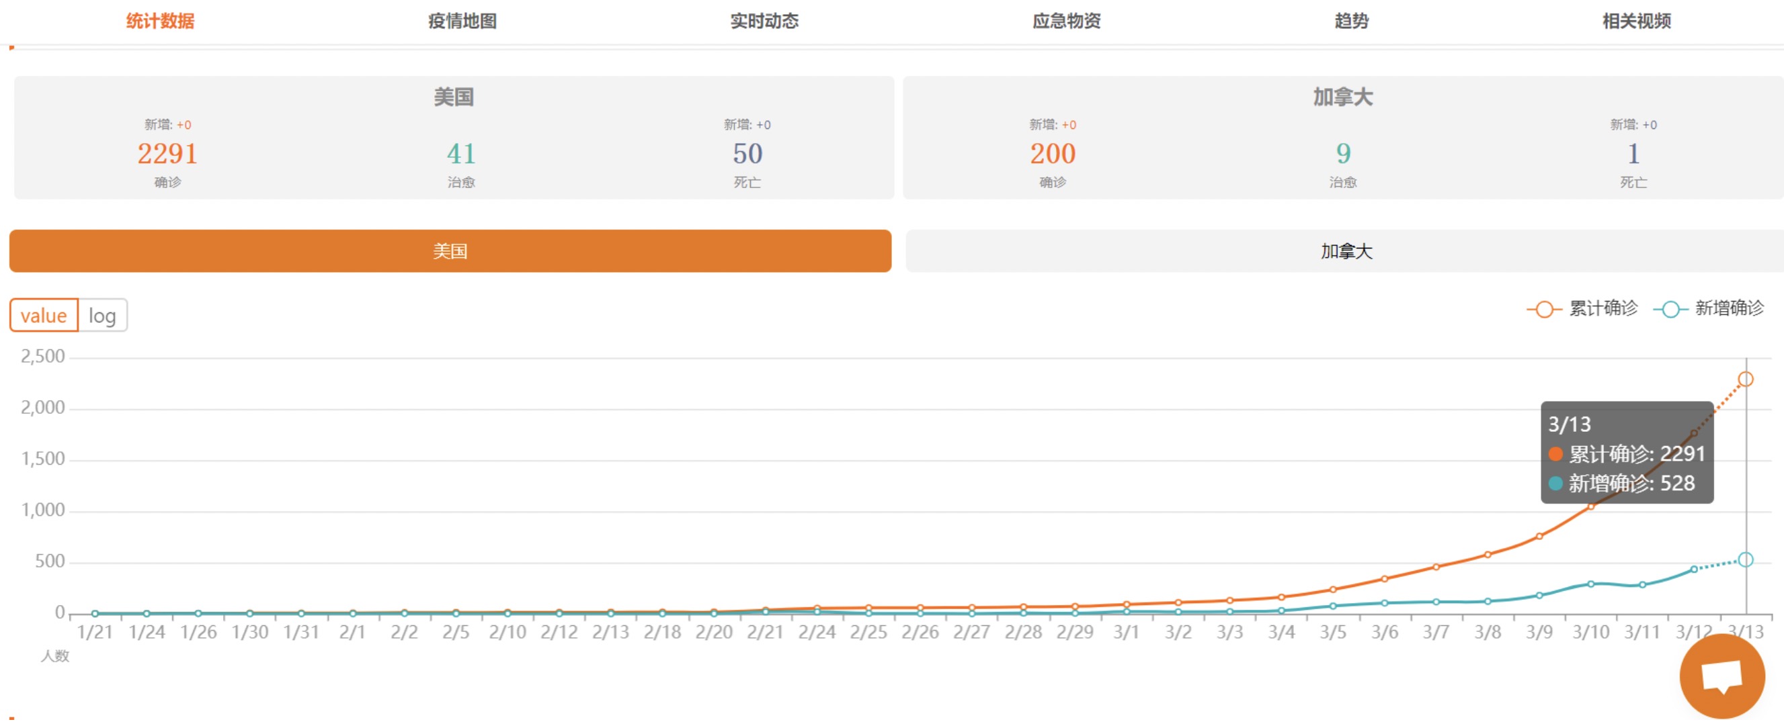Click US recovered number 41
Image resolution: width=1784 pixels, height=728 pixels.
click(x=461, y=154)
